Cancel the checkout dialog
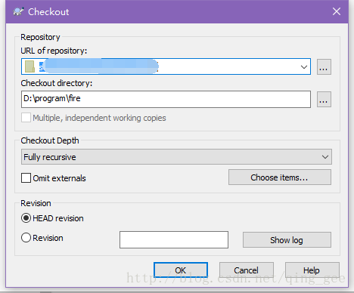 pyautogui.click(x=247, y=270)
